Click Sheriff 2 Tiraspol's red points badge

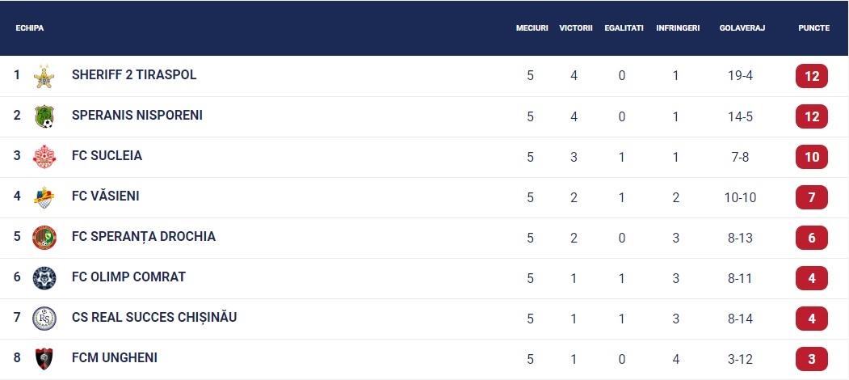tap(812, 76)
